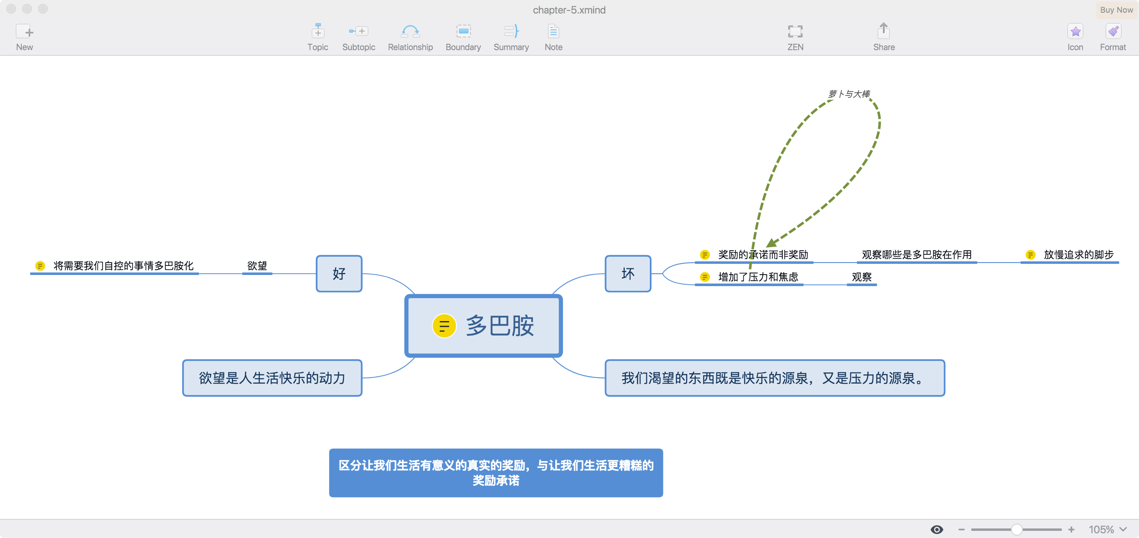Insert a Subtopic using the toolbar icon

click(358, 32)
